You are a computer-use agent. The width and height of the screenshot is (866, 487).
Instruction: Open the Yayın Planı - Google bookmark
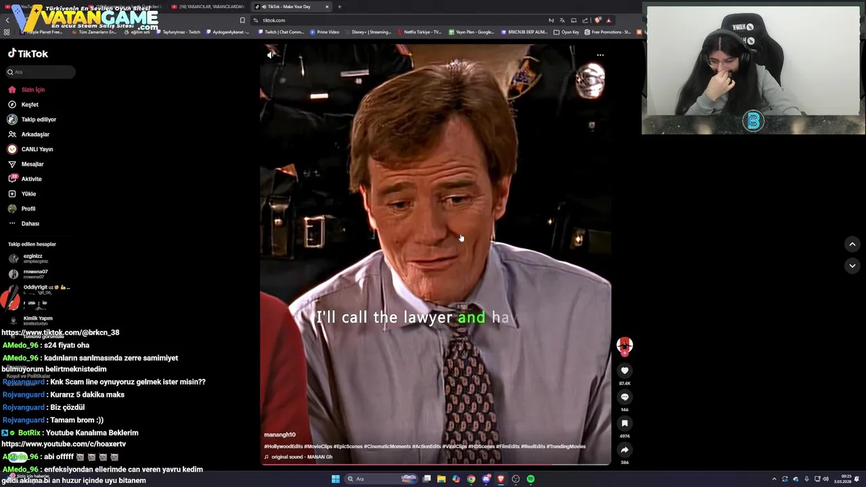coord(472,32)
